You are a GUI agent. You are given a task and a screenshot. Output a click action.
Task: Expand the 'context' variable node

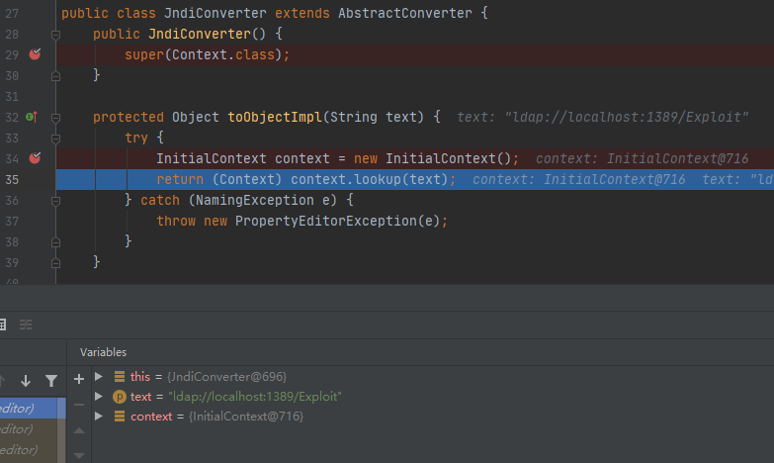(x=99, y=417)
